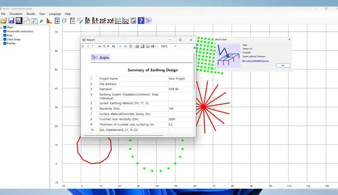Image resolution: width=338 pixels, height=195 pixels.
Task: Click Ok in the About Aspix dialog
Action: tap(283, 65)
